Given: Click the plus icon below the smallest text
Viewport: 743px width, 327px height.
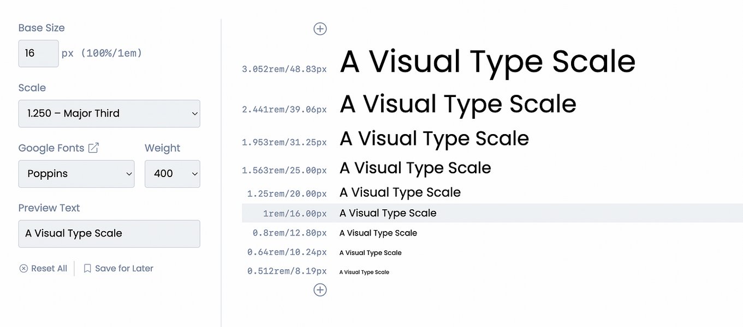Looking at the screenshot, I should (x=320, y=289).
